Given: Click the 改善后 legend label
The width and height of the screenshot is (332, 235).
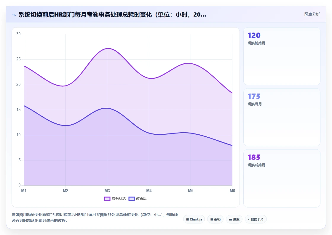Looking at the screenshot, I should 141,199.
